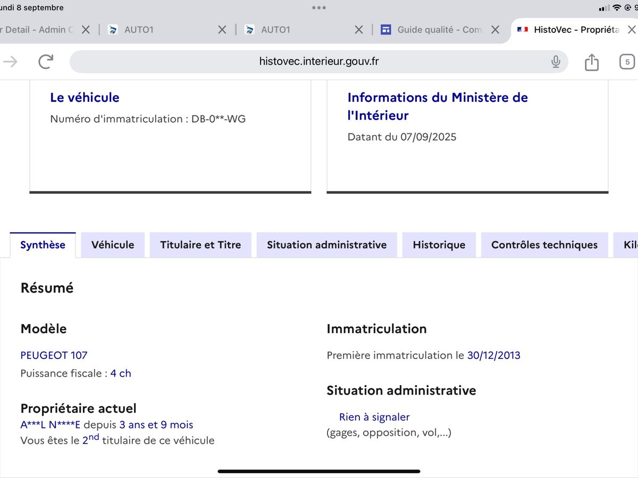Viewport: 638px width, 478px height.
Task: Click the owner name A***L N****E
Action: click(x=51, y=425)
